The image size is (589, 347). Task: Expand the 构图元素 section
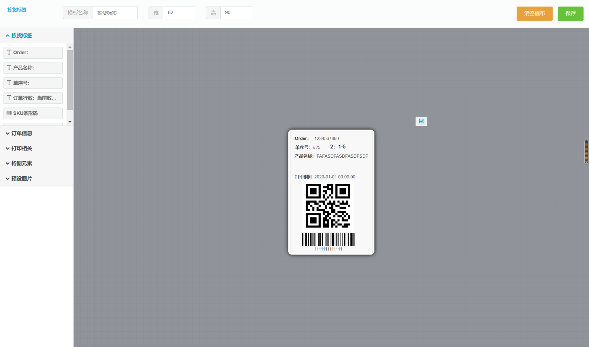(x=19, y=163)
